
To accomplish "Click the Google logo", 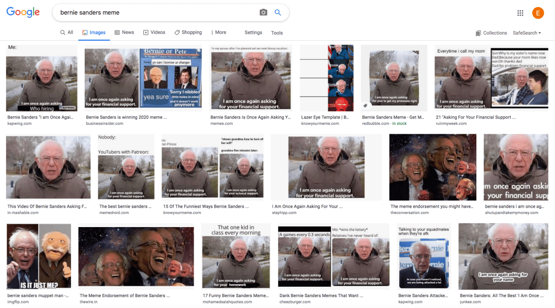I will 23,12.
